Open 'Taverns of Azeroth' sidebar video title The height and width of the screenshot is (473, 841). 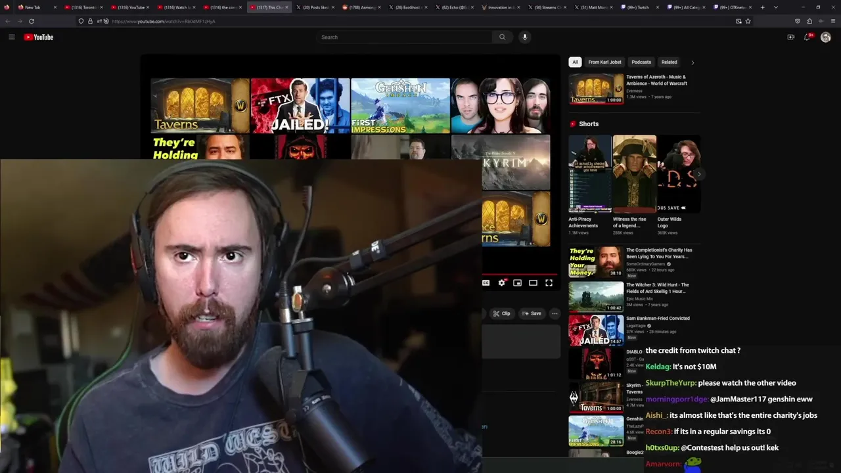(x=656, y=80)
